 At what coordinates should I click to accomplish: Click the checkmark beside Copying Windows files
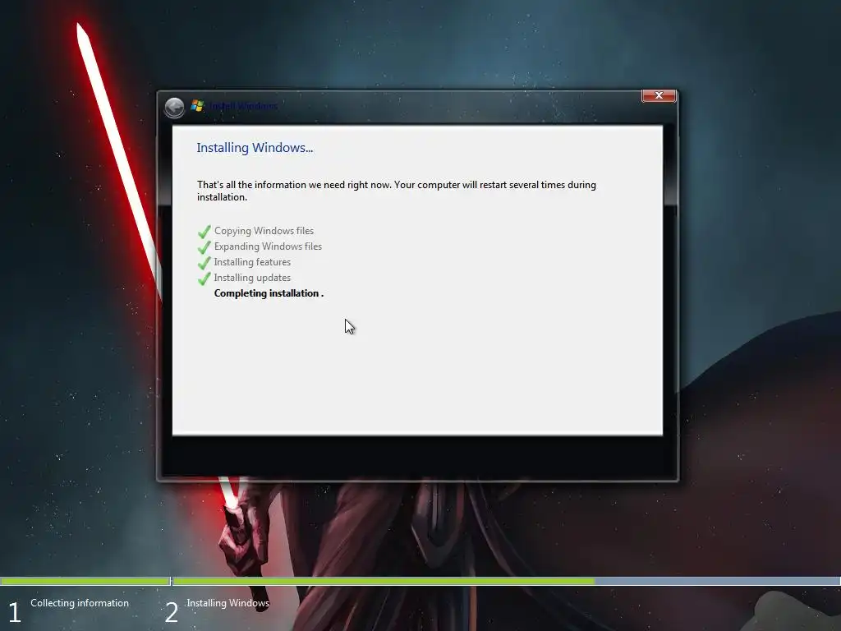(x=204, y=232)
